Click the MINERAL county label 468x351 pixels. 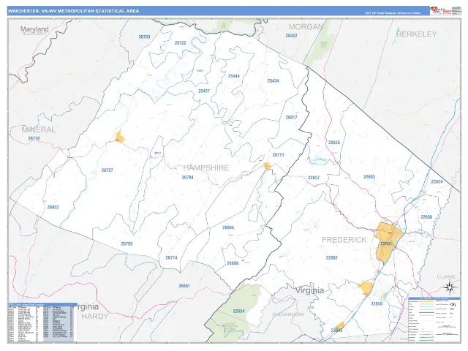(x=39, y=130)
